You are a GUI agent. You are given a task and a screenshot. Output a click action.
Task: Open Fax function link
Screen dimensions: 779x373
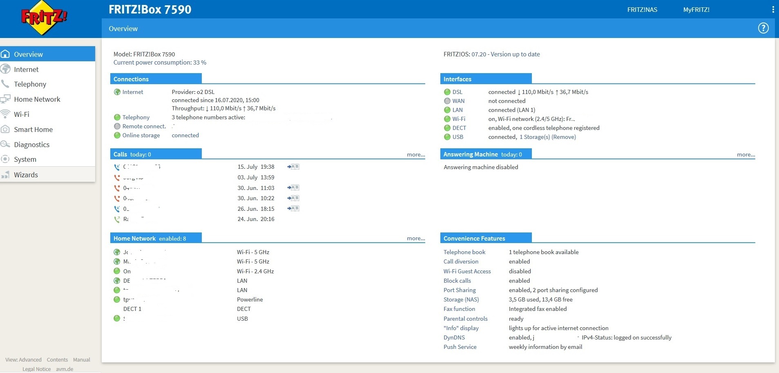[x=459, y=309]
